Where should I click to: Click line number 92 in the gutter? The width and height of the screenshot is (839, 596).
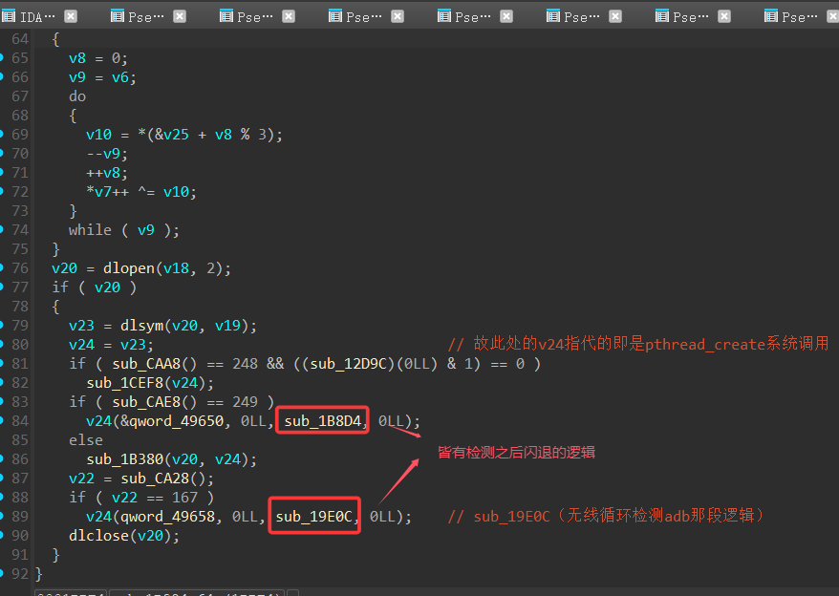click(x=20, y=574)
